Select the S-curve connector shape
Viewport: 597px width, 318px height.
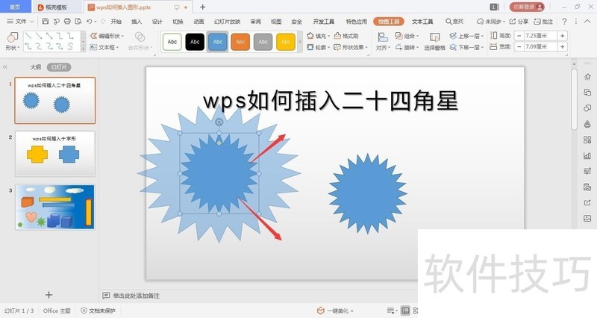pos(70,46)
